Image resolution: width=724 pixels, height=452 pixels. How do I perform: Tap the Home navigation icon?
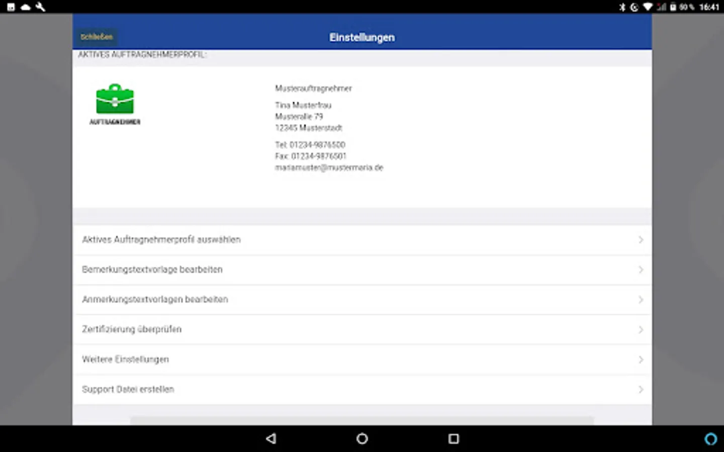point(361,439)
